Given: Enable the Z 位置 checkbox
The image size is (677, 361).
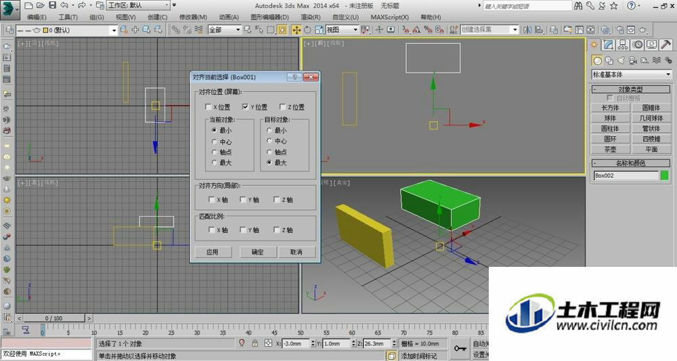Looking at the screenshot, I should point(282,106).
